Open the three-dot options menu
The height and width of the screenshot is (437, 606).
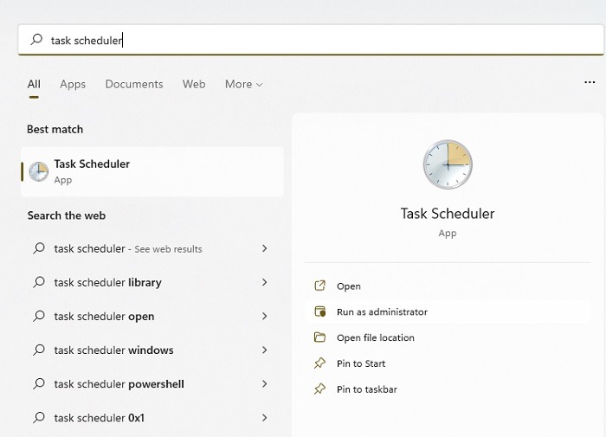click(590, 82)
